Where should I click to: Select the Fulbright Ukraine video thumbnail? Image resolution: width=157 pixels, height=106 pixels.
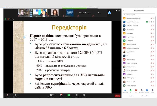coord(40,13)
